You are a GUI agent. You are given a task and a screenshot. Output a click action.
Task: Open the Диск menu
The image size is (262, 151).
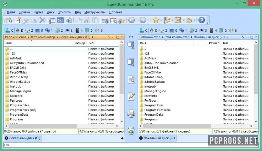(x=51, y=12)
